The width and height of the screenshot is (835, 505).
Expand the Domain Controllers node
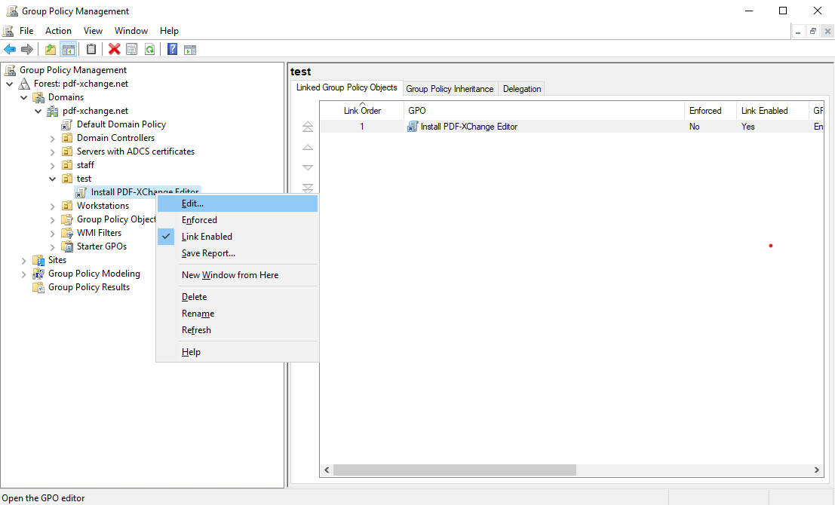click(53, 138)
